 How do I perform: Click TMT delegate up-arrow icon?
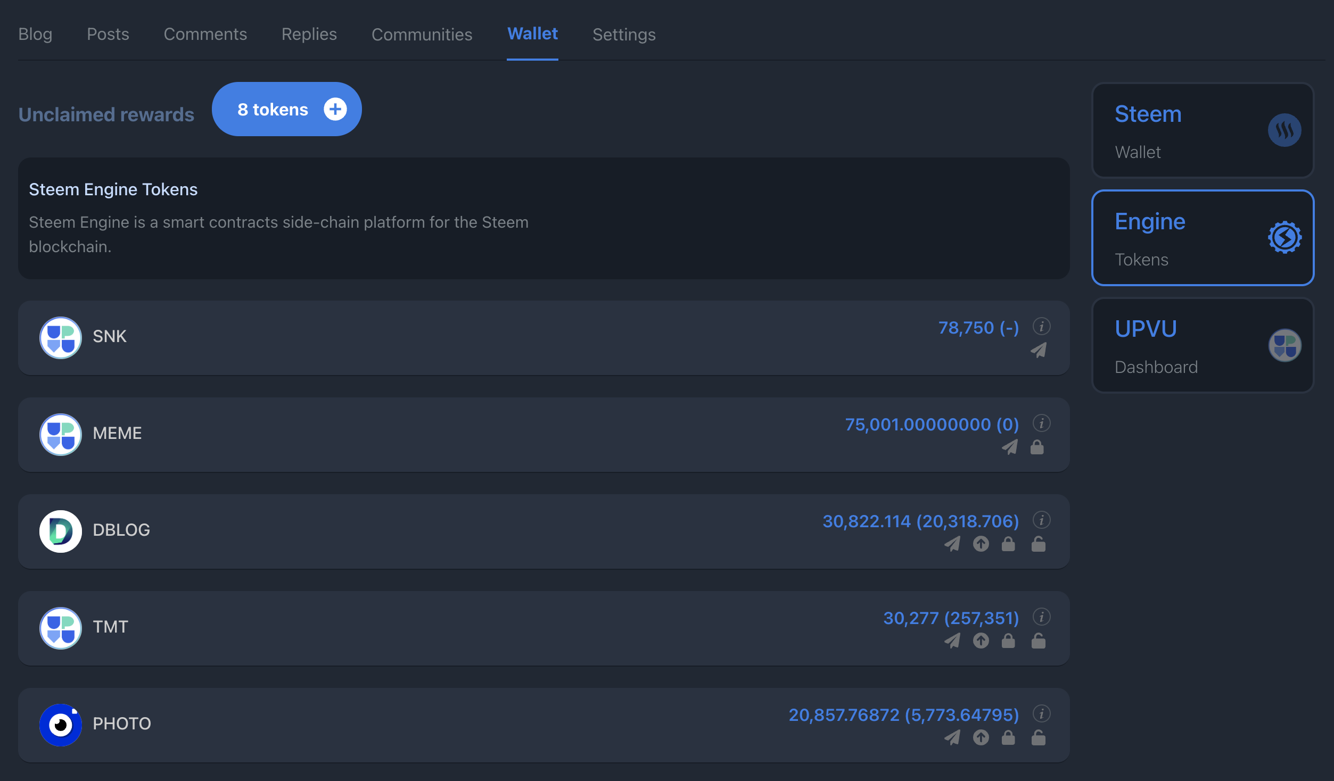(981, 641)
